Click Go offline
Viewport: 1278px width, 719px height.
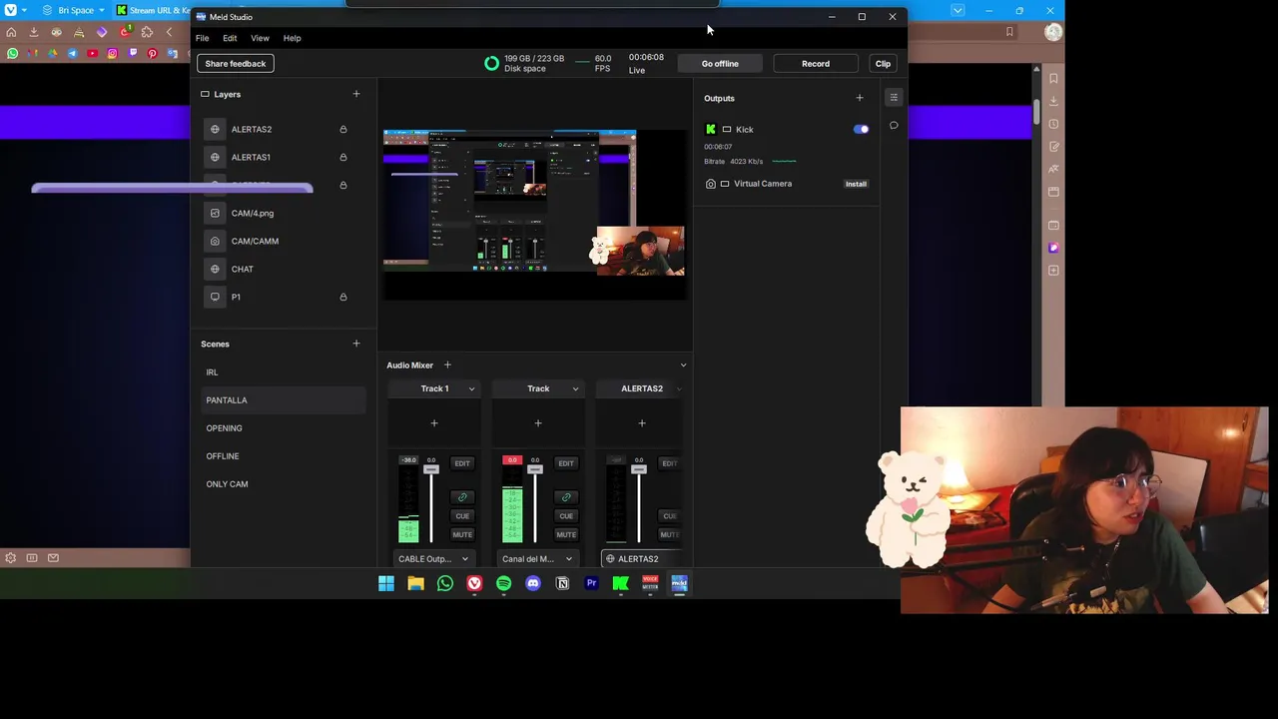pyautogui.click(x=720, y=64)
